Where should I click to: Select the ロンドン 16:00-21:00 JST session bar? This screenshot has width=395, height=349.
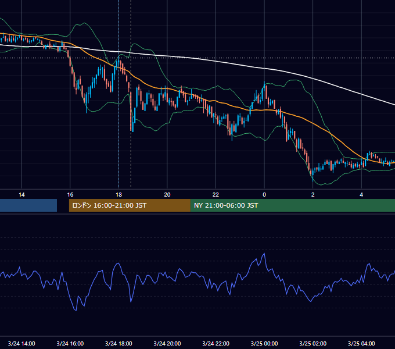(130, 205)
